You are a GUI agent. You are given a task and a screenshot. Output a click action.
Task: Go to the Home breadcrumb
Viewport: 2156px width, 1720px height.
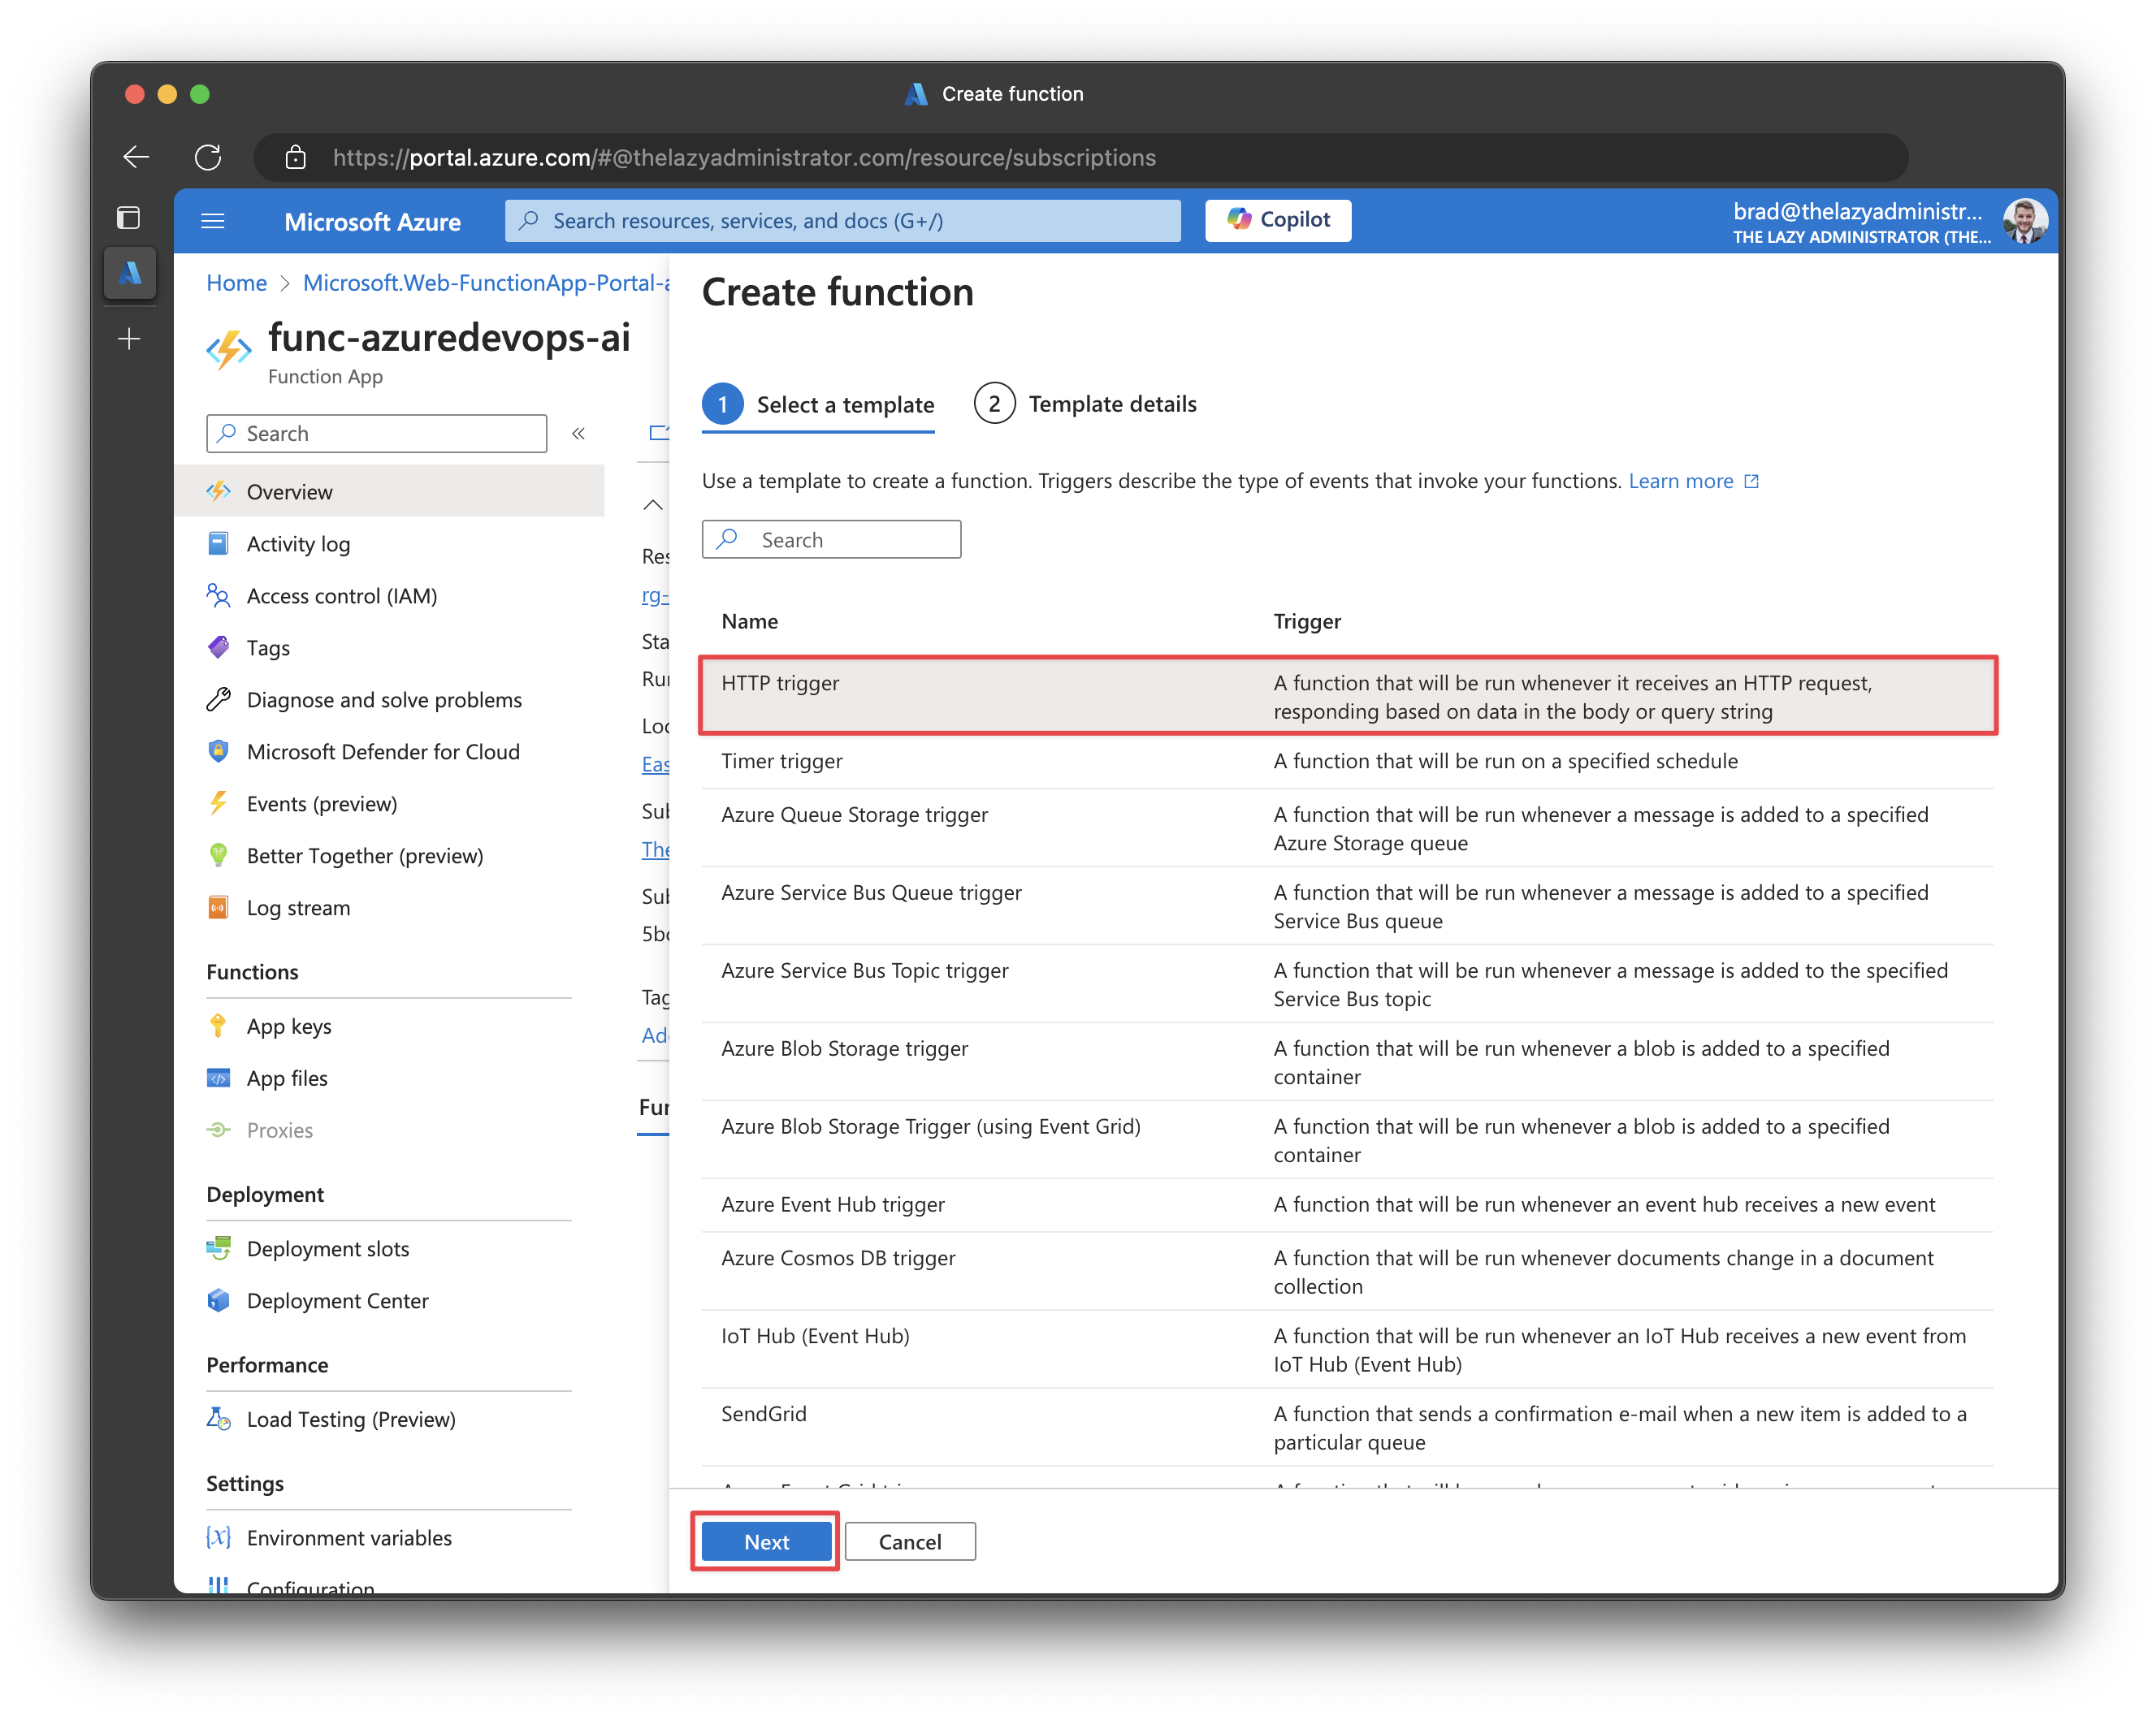236,283
